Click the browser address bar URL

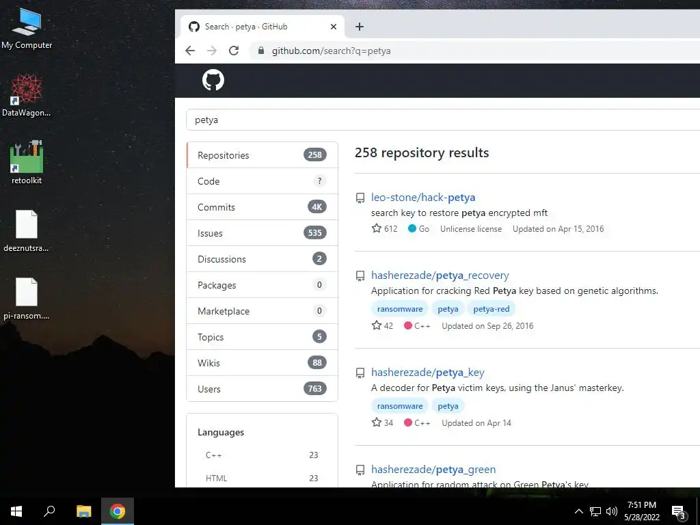coord(332,51)
